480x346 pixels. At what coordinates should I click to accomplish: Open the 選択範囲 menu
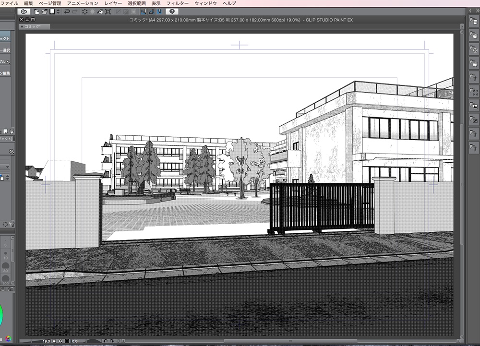[136, 3]
